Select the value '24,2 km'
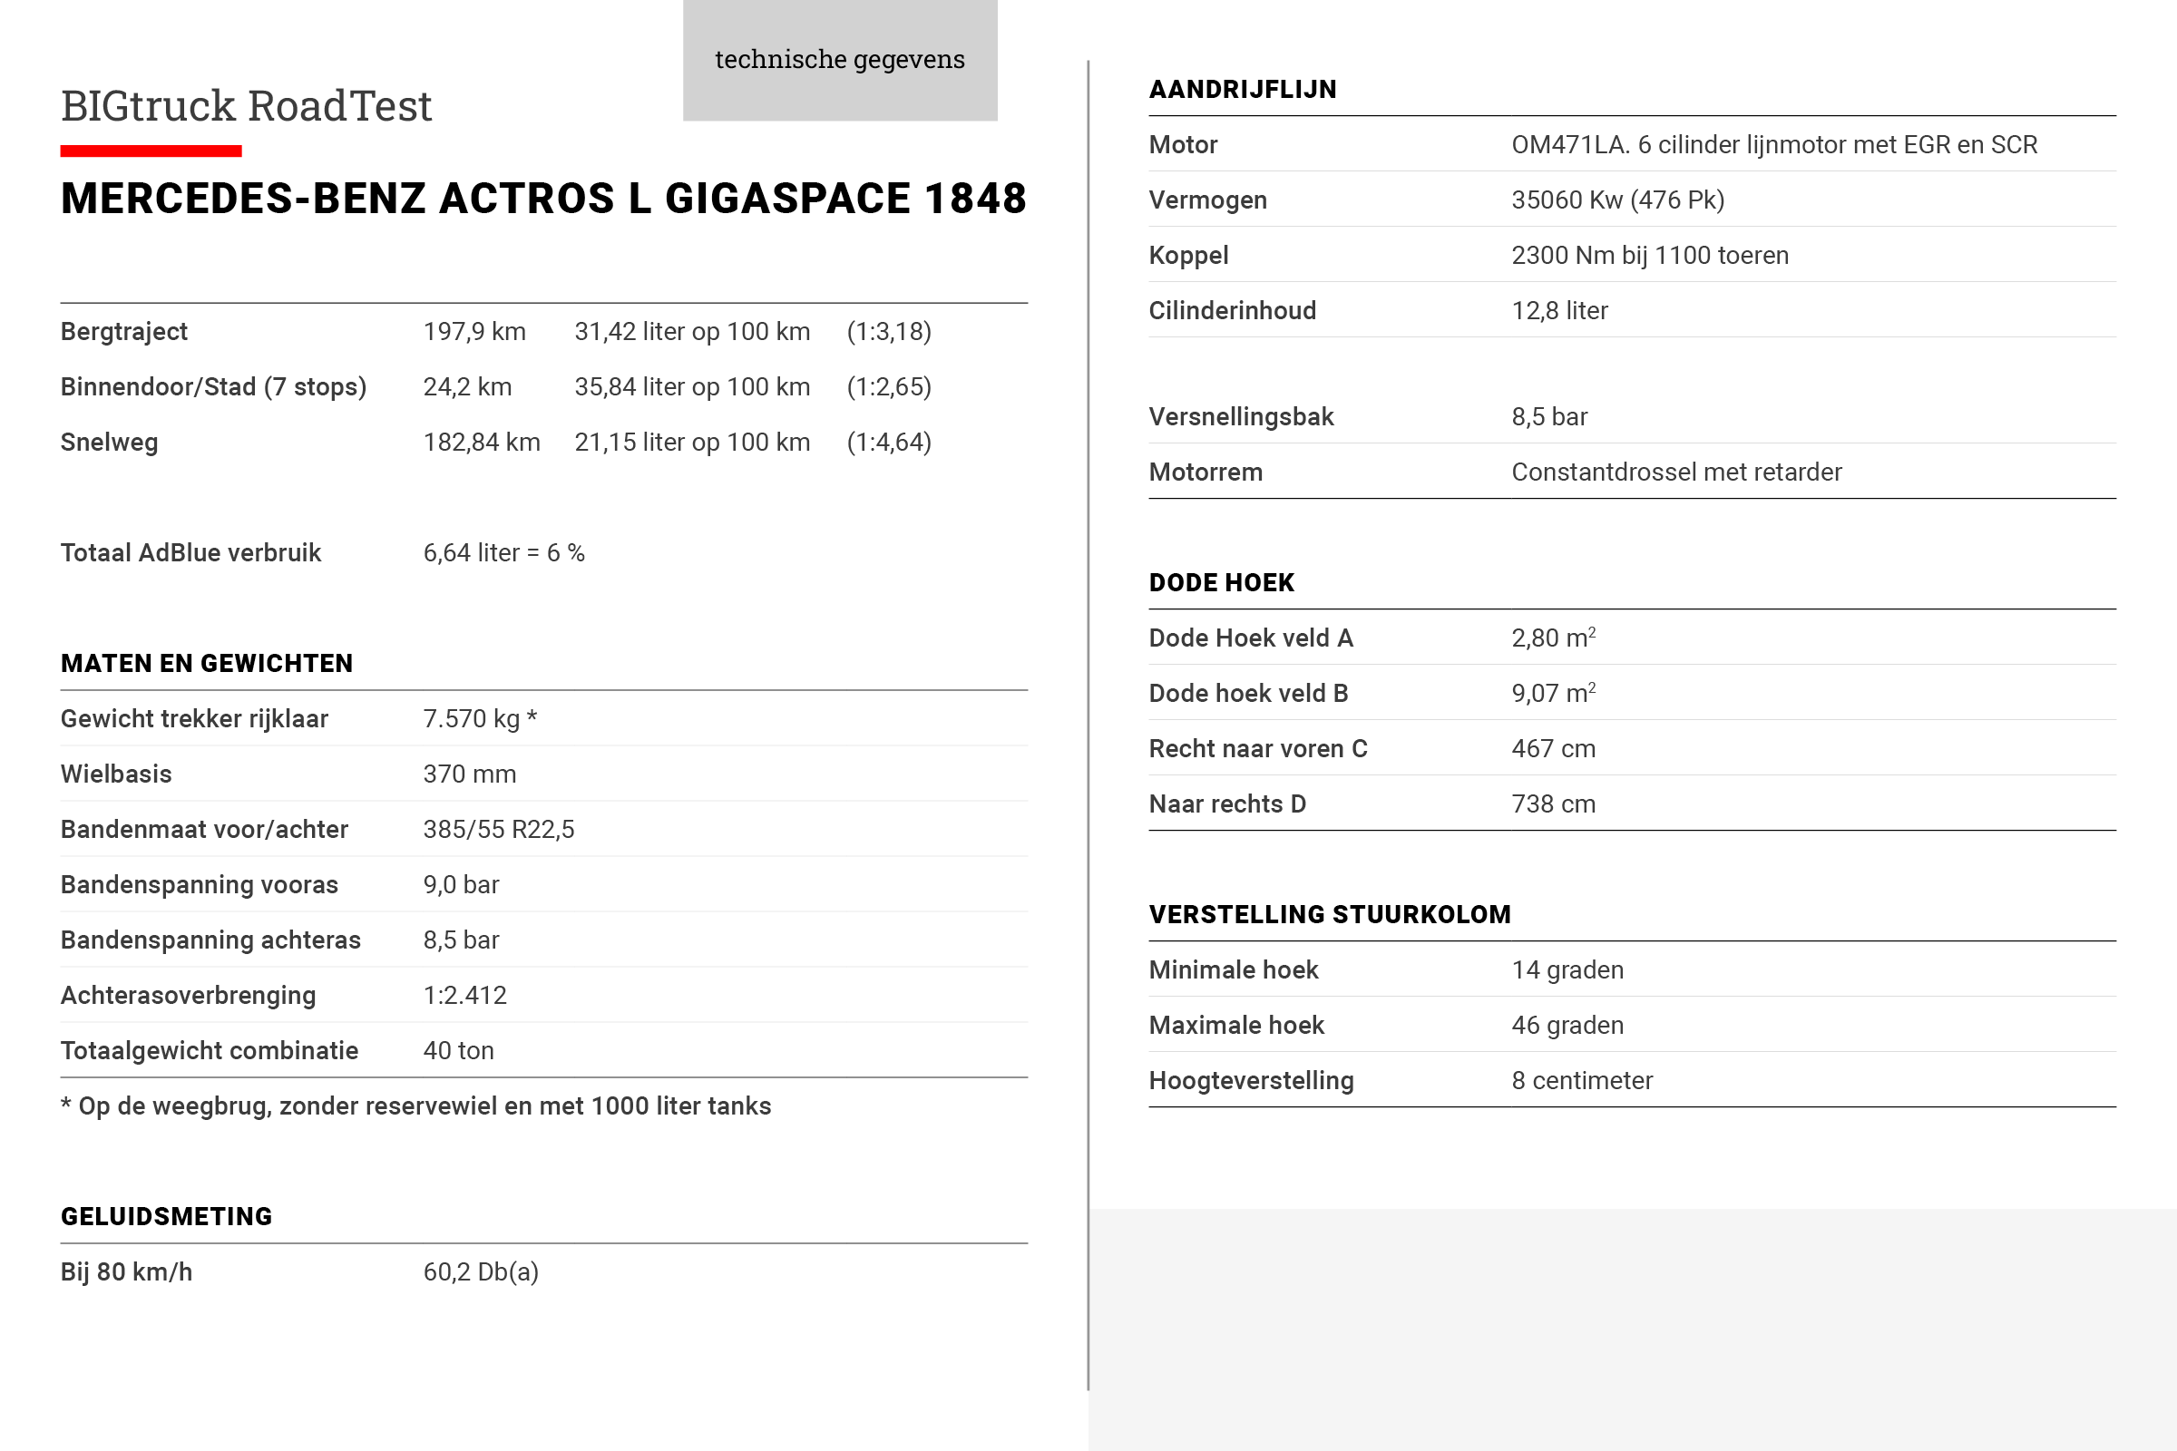The height and width of the screenshot is (1451, 2177). (467, 387)
